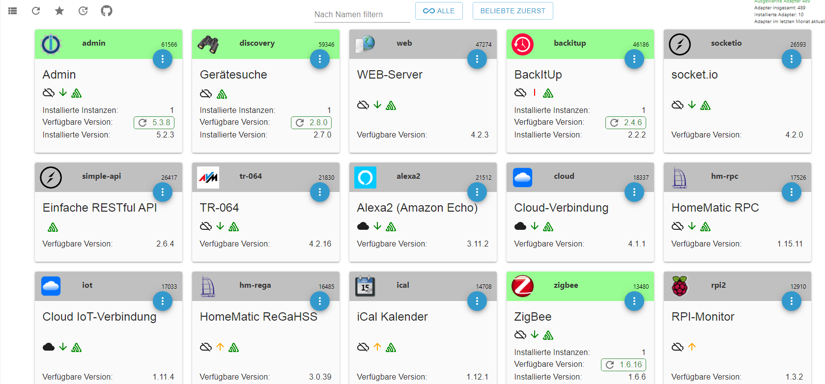The height and width of the screenshot is (384, 825).
Task: Update BackItUp to version 2.4.6
Action: click(626, 123)
